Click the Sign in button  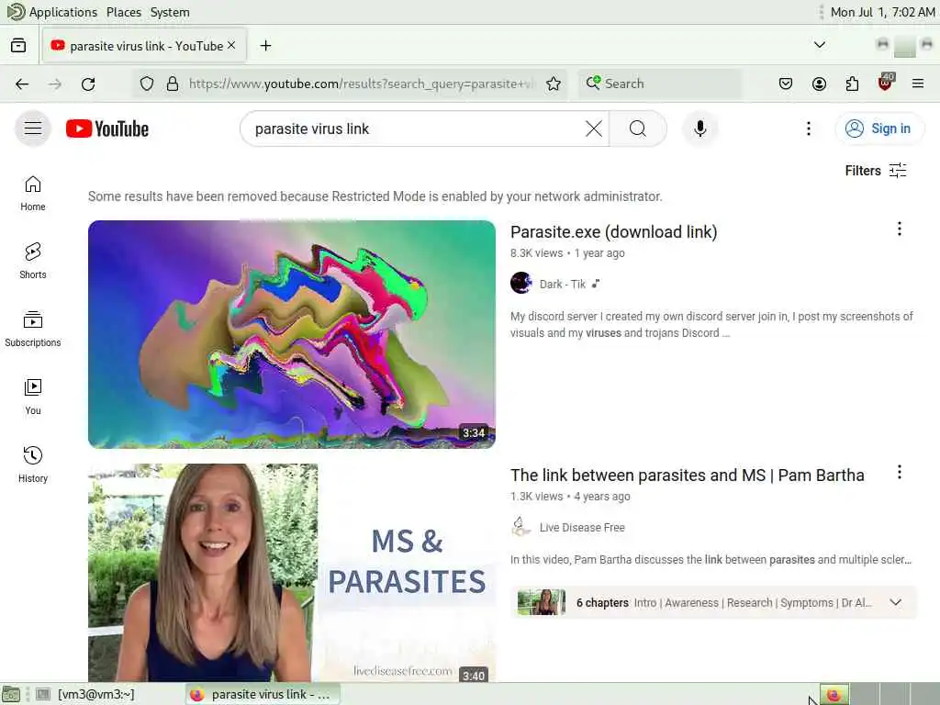879,129
